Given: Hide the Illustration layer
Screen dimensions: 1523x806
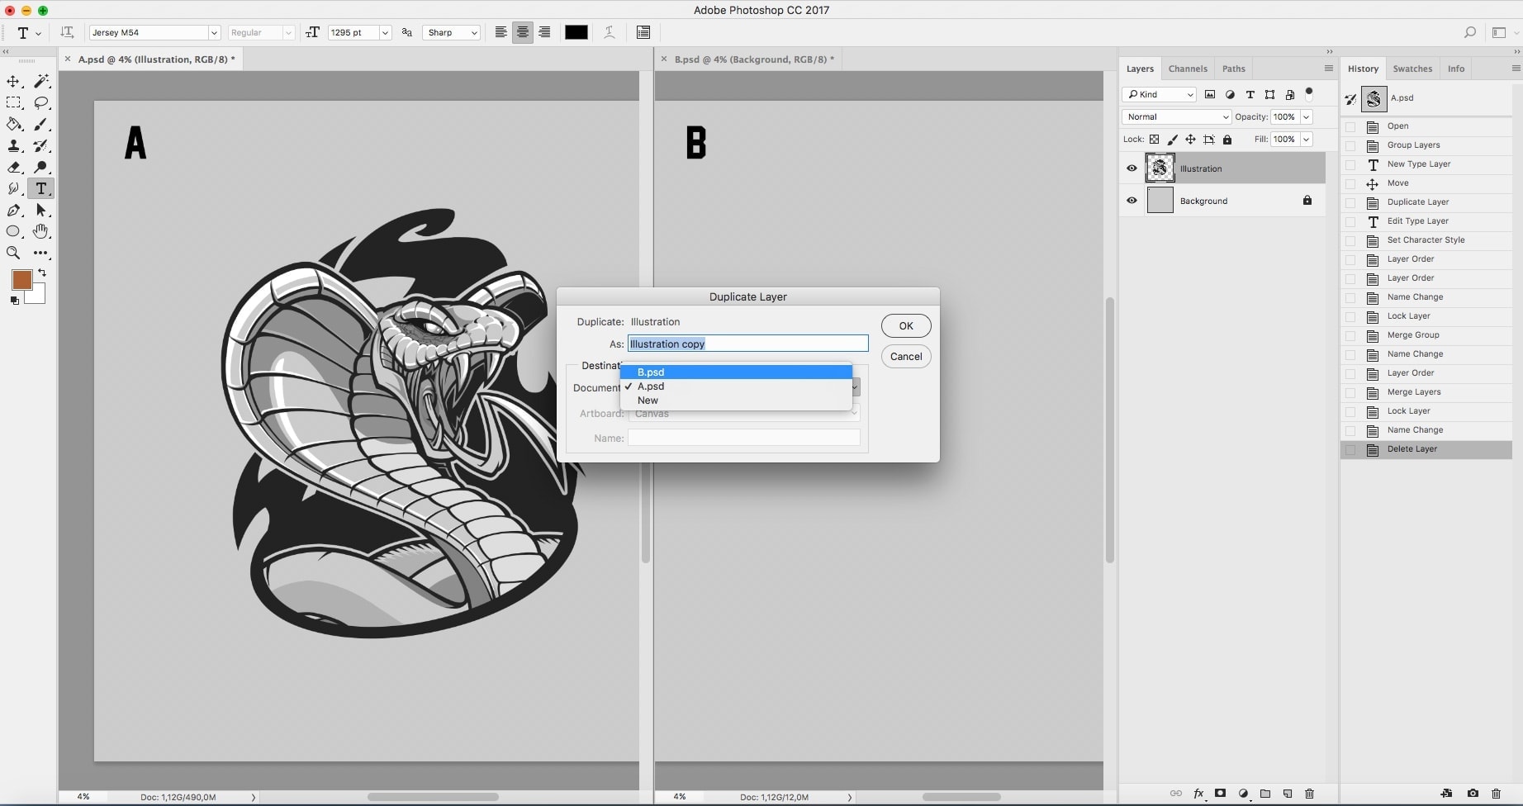Looking at the screenshot, I should (1132, 168).
